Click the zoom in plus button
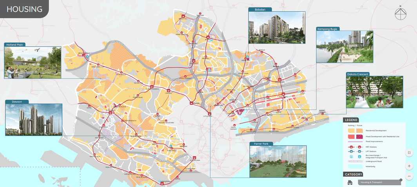 pyautogui.click(x=409, y=166)
